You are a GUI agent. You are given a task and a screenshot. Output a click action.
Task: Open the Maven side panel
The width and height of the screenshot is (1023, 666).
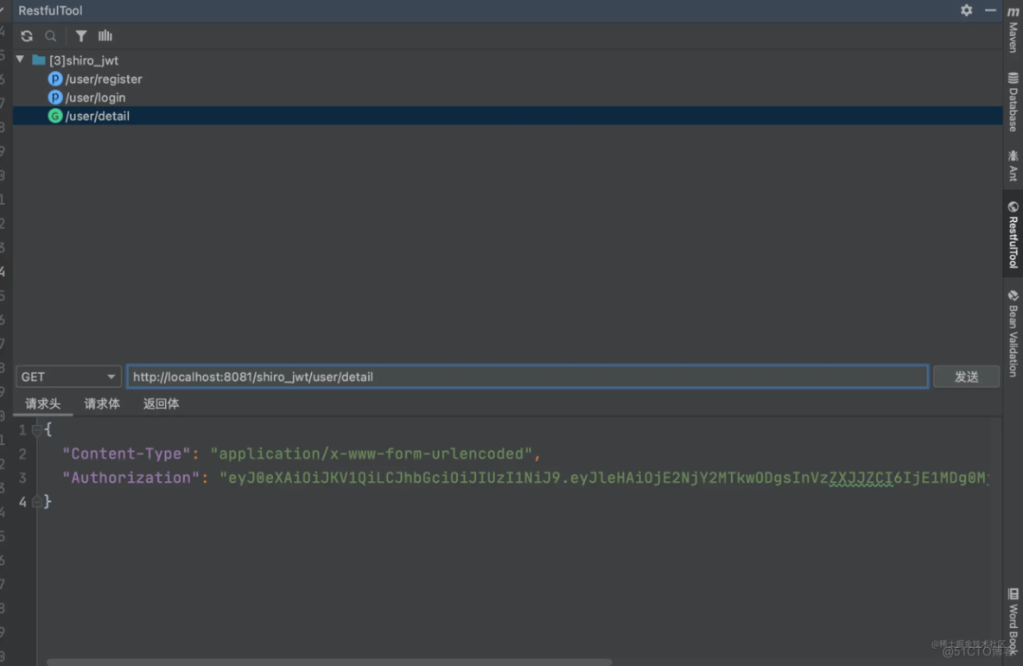tap(1013, 30)
